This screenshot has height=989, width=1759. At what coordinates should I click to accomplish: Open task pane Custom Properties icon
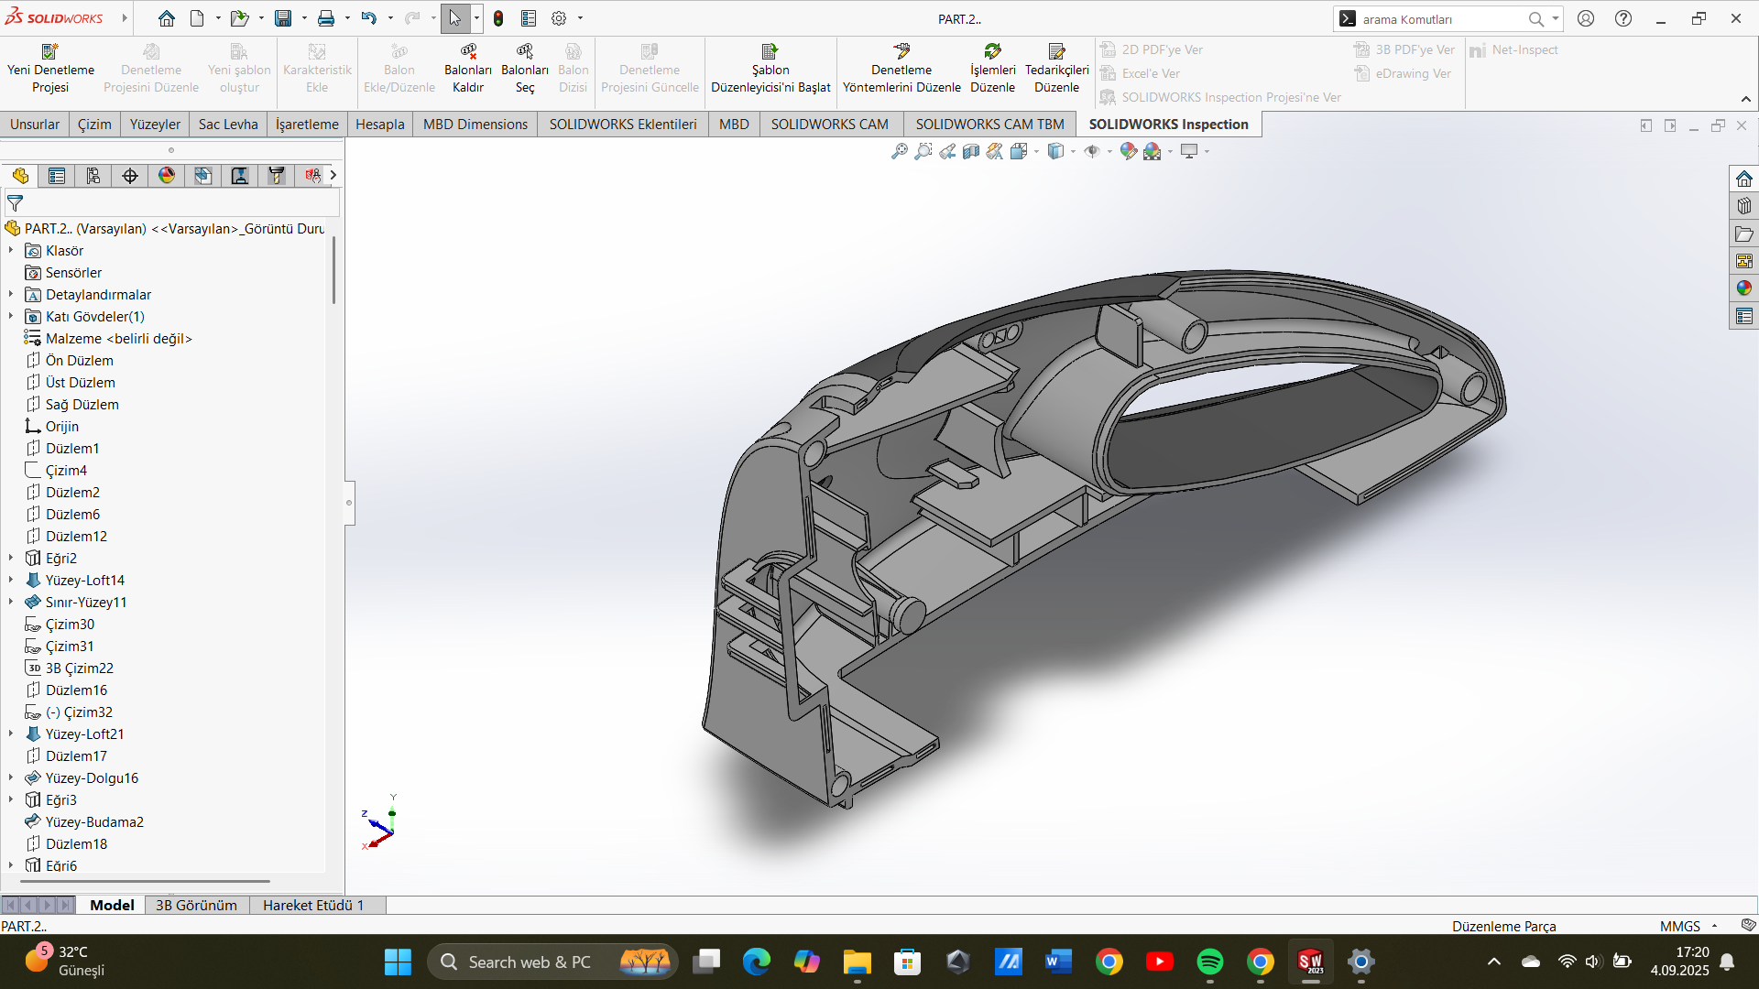[1744, 316]
